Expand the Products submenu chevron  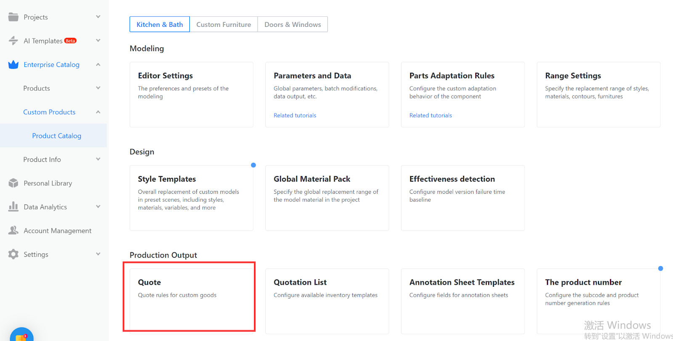98,88
